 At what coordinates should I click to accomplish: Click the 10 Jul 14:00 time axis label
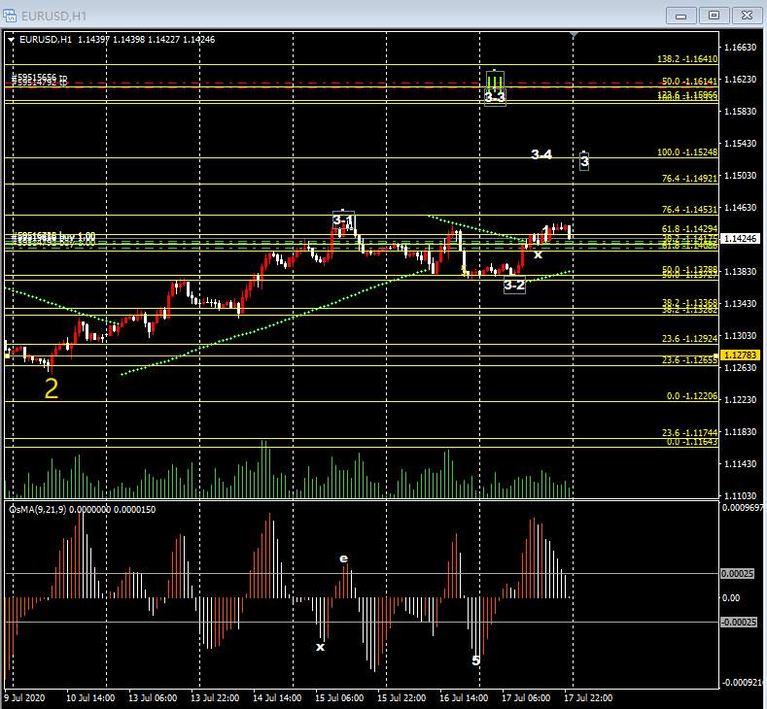(90, 698)
